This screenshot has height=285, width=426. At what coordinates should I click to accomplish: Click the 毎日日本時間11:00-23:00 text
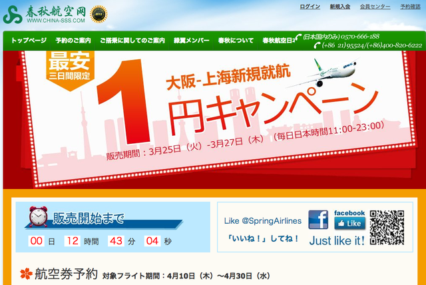click(329, 131)
